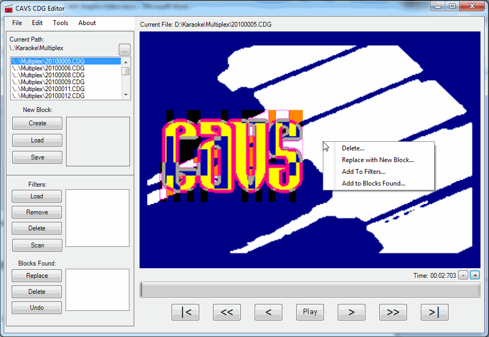This screenshot has height=337, width=489.
Task: Click Remove under Filters
Action: 37,212
